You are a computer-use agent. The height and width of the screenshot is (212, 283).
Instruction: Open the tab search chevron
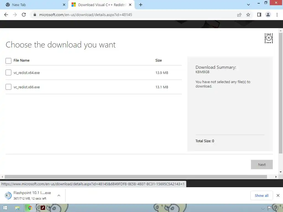pos(248,5)
